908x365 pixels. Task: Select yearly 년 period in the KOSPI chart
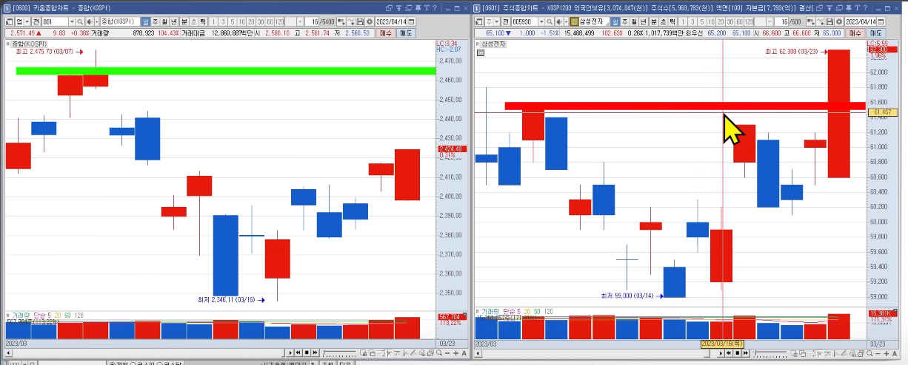(174, 21)
